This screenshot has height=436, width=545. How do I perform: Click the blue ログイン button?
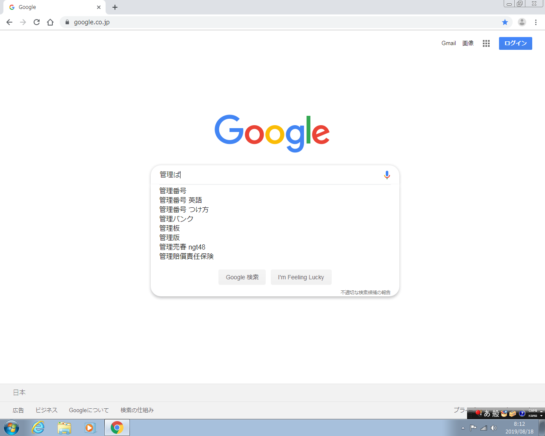515,43
